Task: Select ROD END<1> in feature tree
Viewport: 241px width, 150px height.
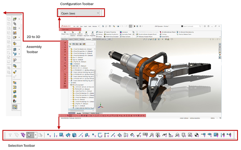Action: coord(76,66)
